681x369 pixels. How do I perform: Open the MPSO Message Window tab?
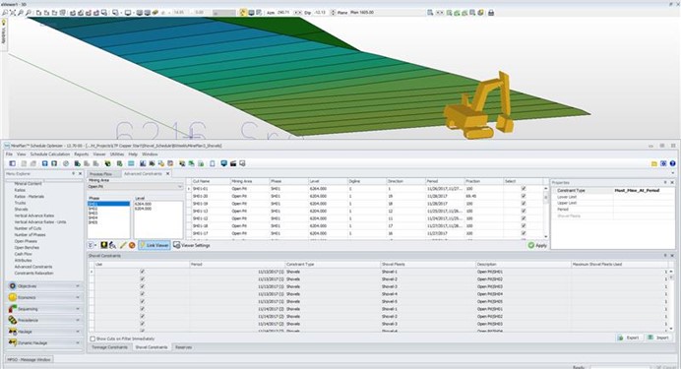30,359
